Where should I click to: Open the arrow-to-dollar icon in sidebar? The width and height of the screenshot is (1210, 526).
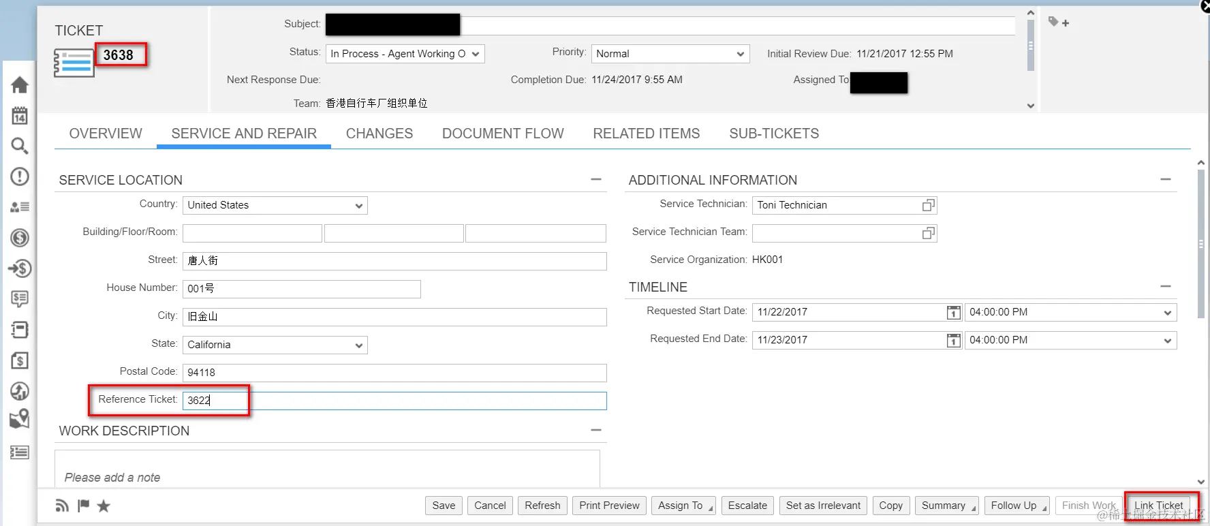pyautogui.click(x=20, y=268)
